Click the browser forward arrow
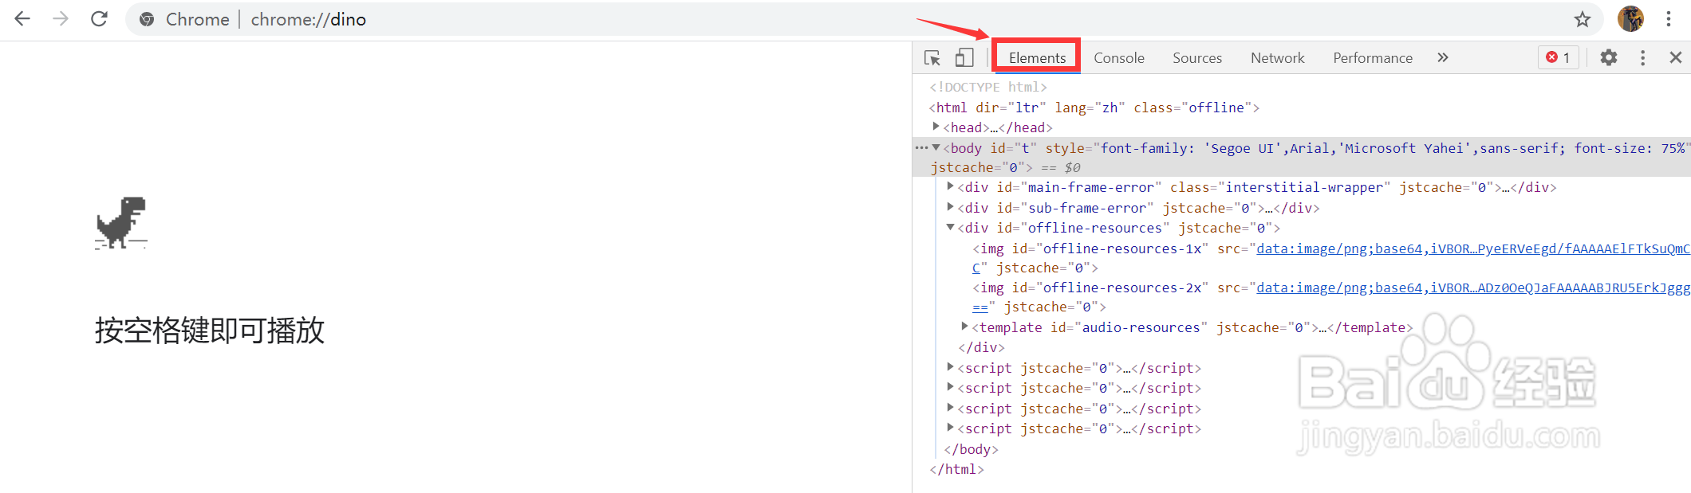1691x493 pixels. point(61,19)
